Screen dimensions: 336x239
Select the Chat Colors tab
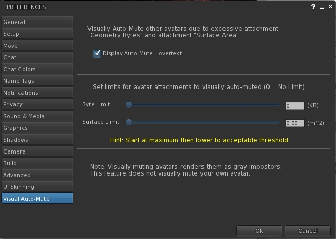coord(36,69)
